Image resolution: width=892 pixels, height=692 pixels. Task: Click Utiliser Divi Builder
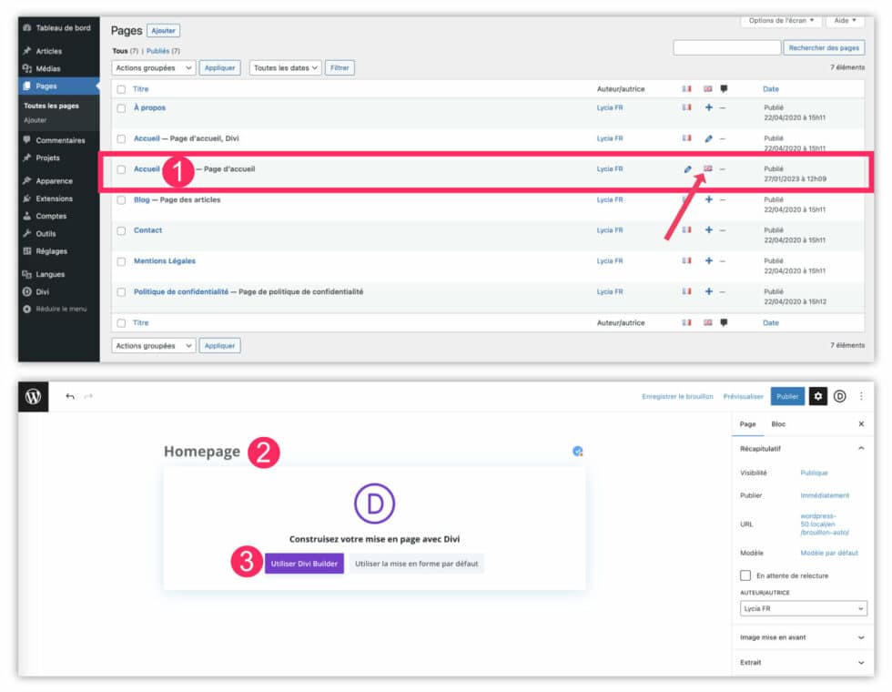(304, 564)
